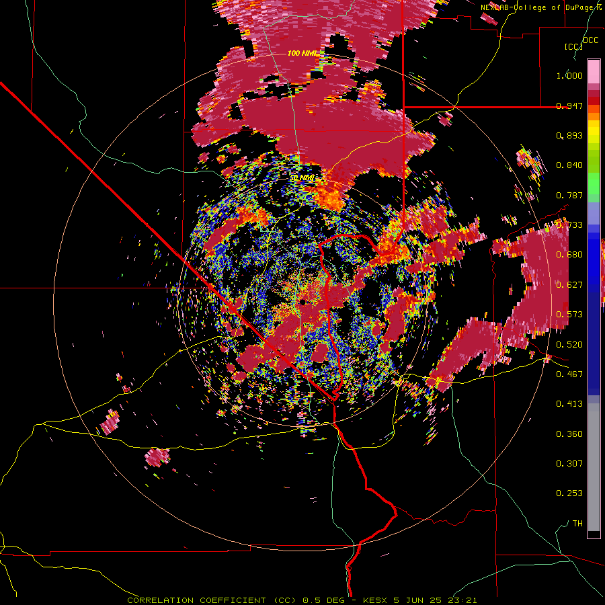
Task: Select the 0.573 scale value
Action: [569, 315]
